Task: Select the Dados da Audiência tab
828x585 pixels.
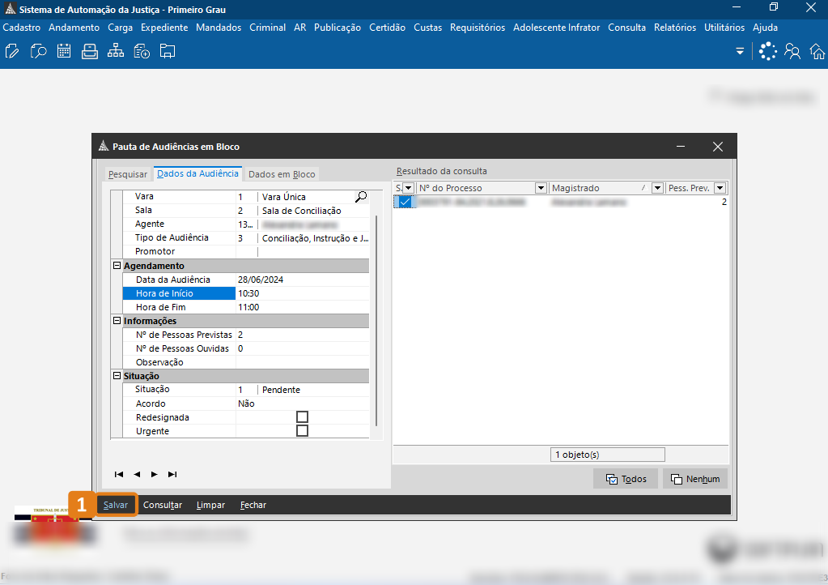Action: point(198,173)
